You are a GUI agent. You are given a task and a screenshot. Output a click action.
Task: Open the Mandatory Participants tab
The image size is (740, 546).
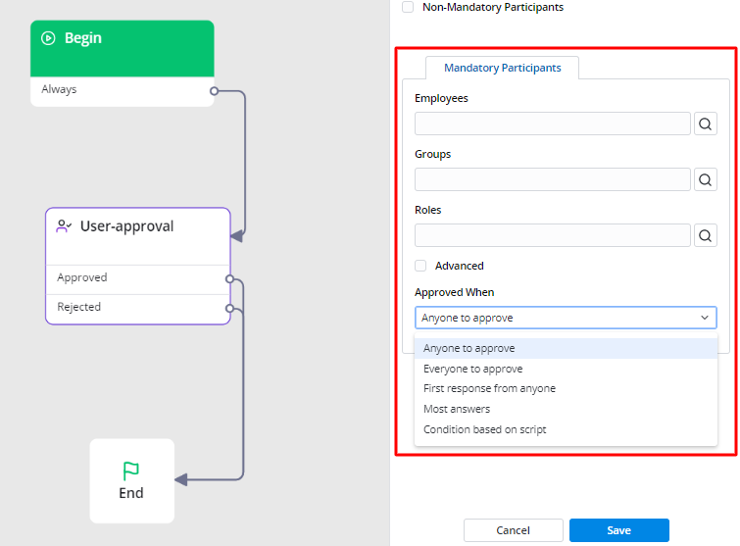coord(502,68)
